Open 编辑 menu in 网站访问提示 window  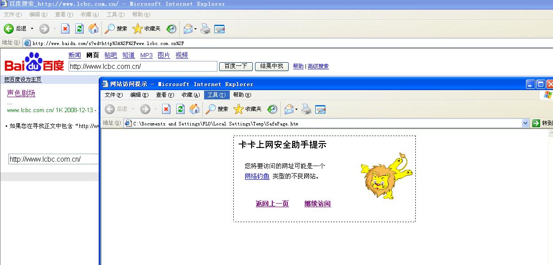pos(139,95)
